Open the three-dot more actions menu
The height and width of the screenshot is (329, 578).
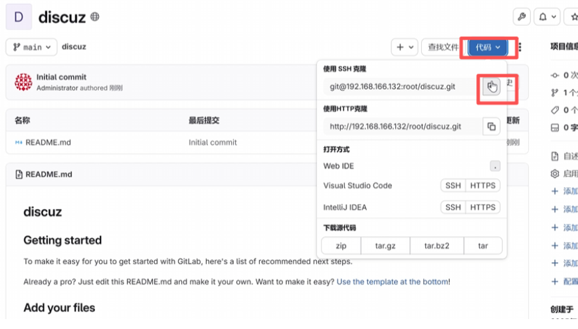(520, 47)
